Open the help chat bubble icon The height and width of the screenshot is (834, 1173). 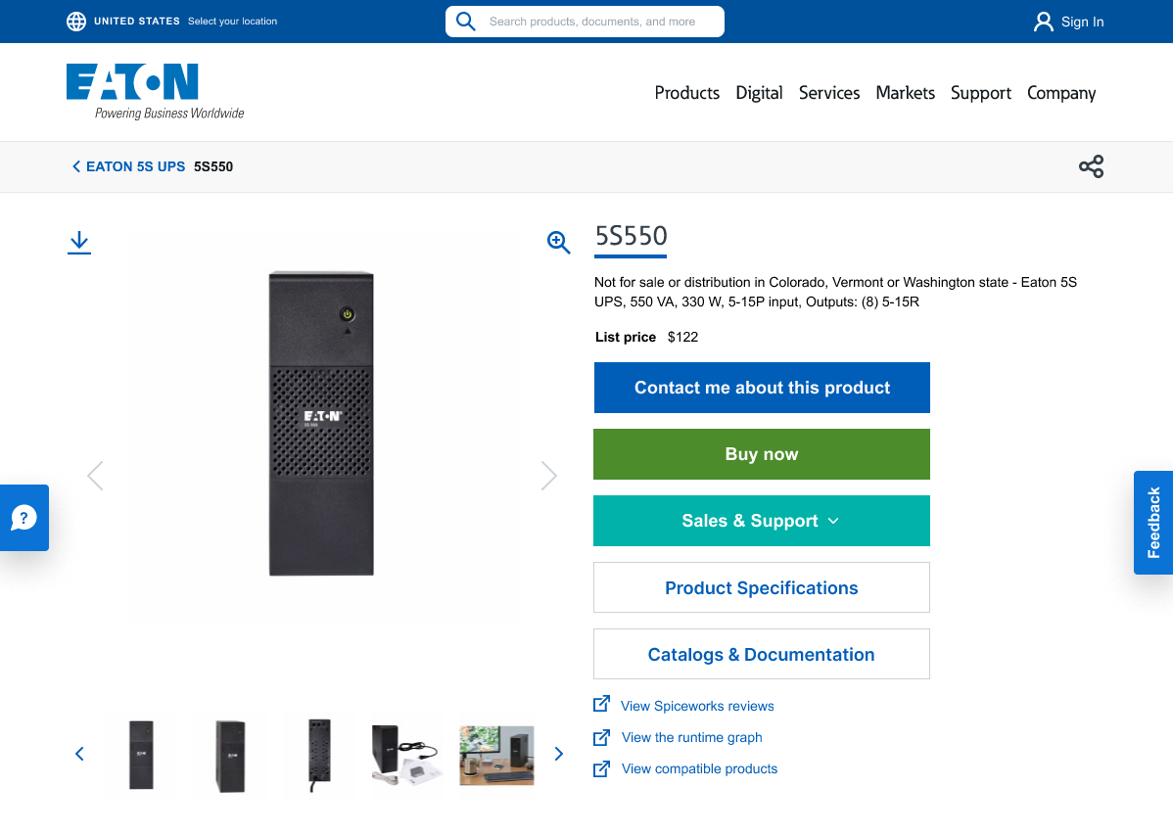(23, 518)
